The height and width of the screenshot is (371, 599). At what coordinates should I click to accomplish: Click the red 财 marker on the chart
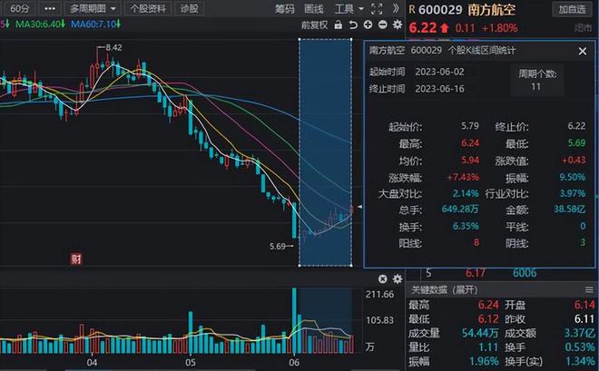pos(76,259)
